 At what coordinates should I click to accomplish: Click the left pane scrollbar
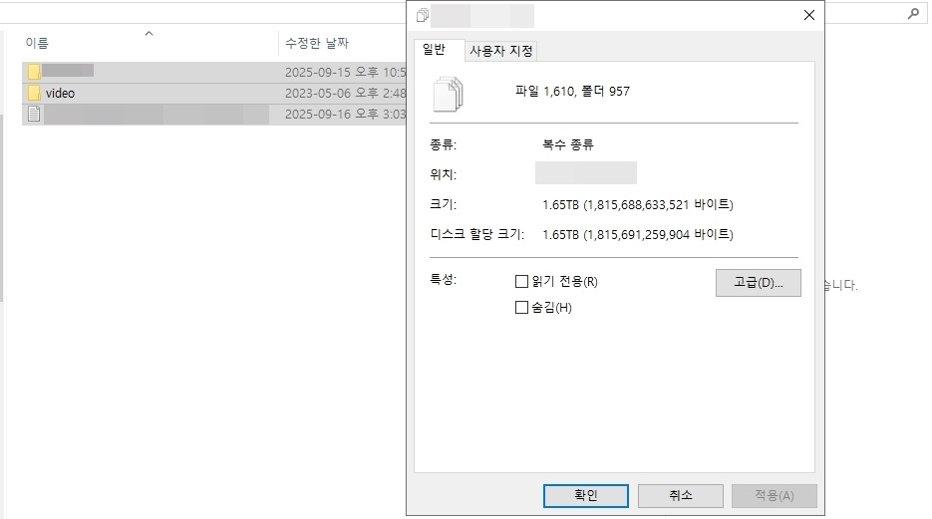pyautogui.click(x=2, y=208)
